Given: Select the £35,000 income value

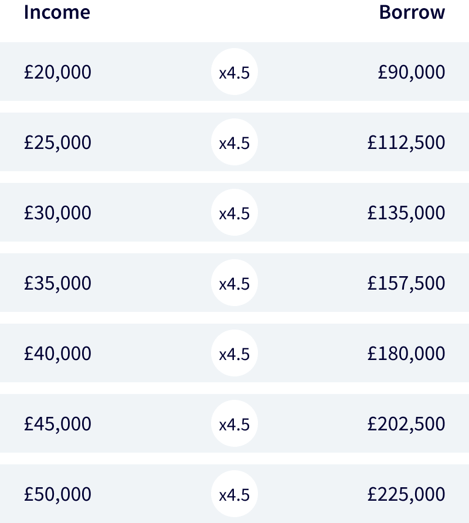Looking at the screenshot, I should point(57,283).
